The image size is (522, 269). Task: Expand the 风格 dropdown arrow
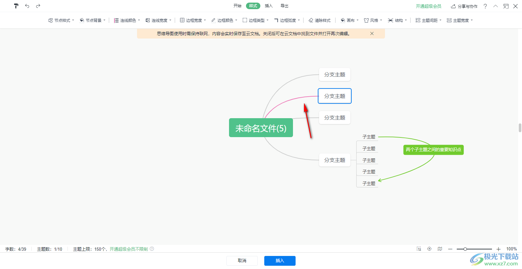point(381,20)
